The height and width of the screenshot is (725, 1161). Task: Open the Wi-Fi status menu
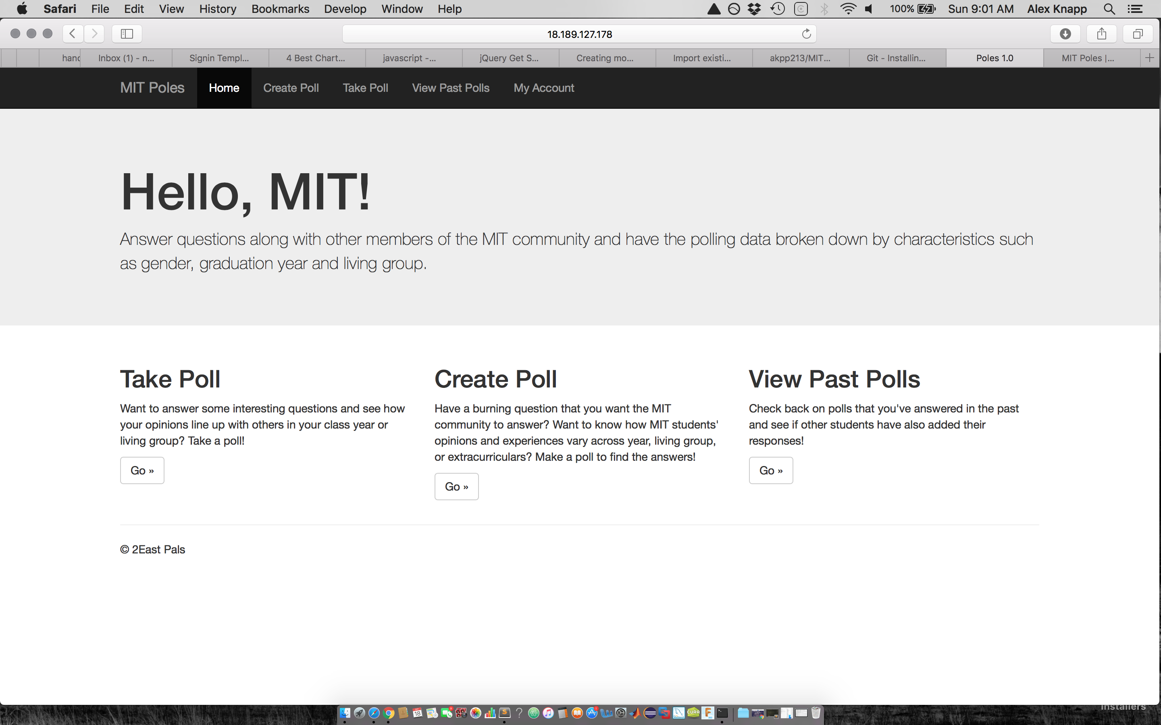848,9
